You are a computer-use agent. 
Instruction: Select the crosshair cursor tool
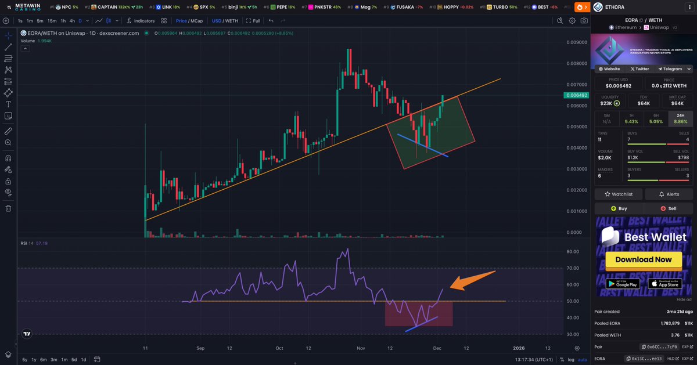[8, 35]
